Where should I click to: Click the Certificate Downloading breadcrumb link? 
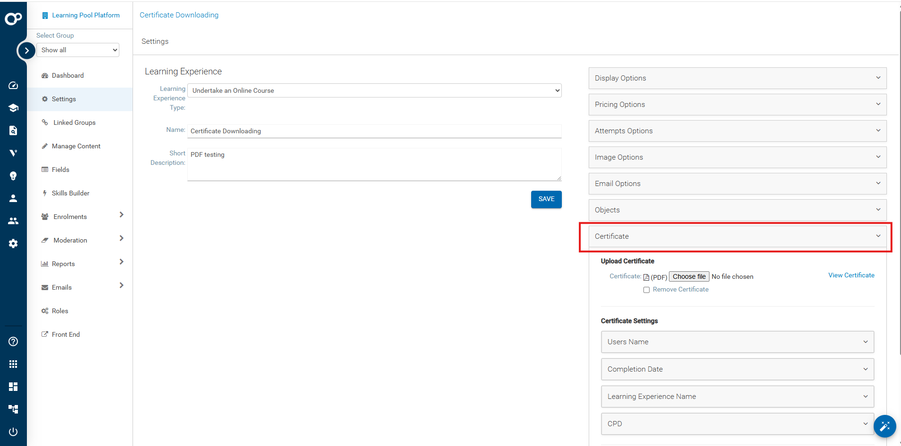pyautogui.click(x=179, y=15)
